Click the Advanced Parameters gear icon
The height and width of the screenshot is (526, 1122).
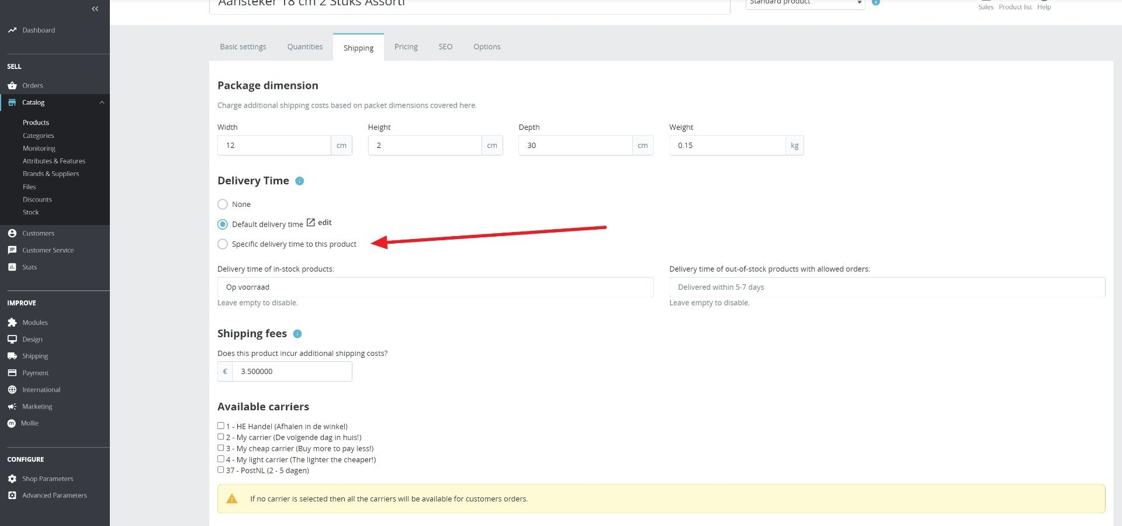point(12,496)
